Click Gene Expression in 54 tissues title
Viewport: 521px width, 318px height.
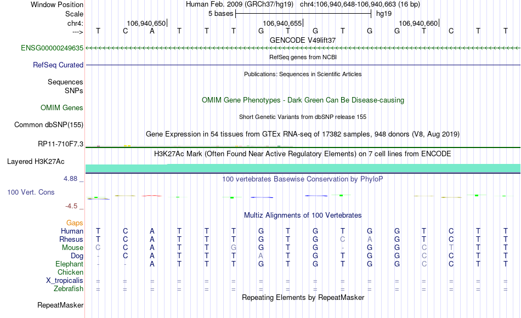point(303,134)
